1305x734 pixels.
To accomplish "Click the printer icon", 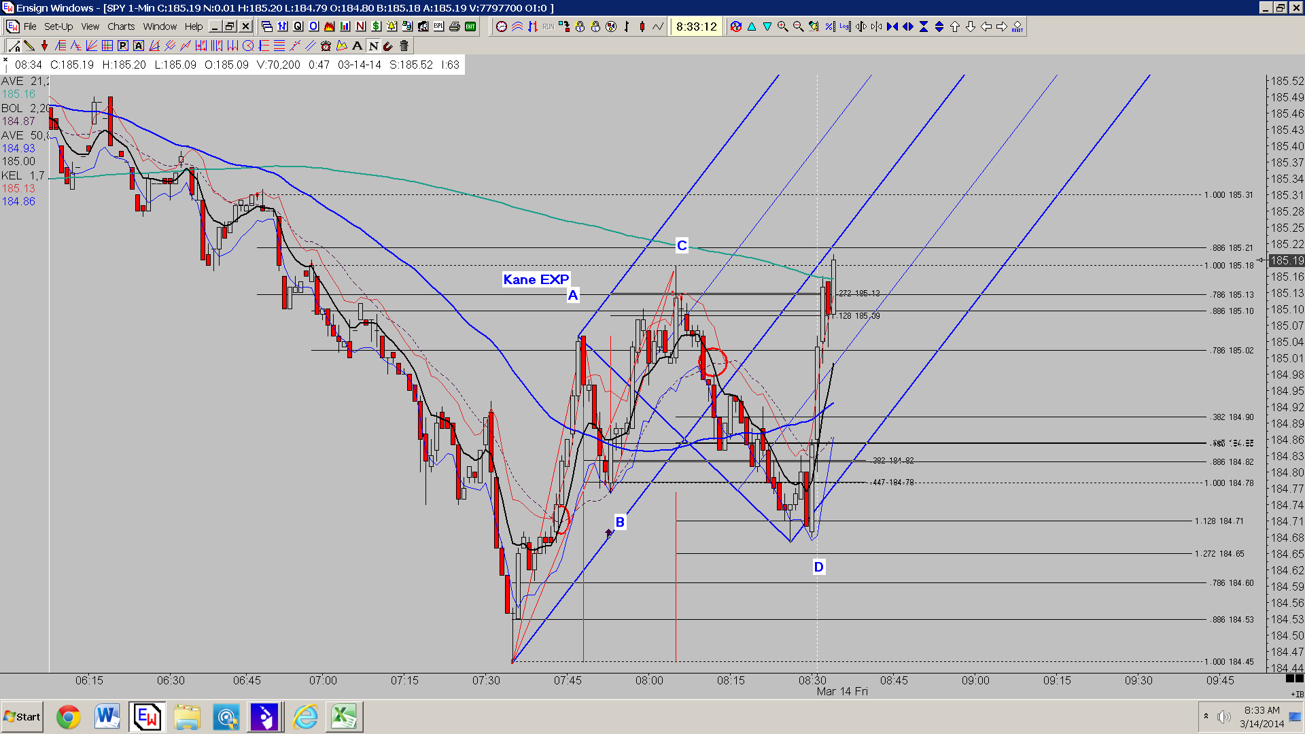I will [455, 27].
